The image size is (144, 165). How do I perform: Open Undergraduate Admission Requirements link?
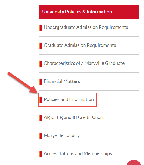coord(86,27)
